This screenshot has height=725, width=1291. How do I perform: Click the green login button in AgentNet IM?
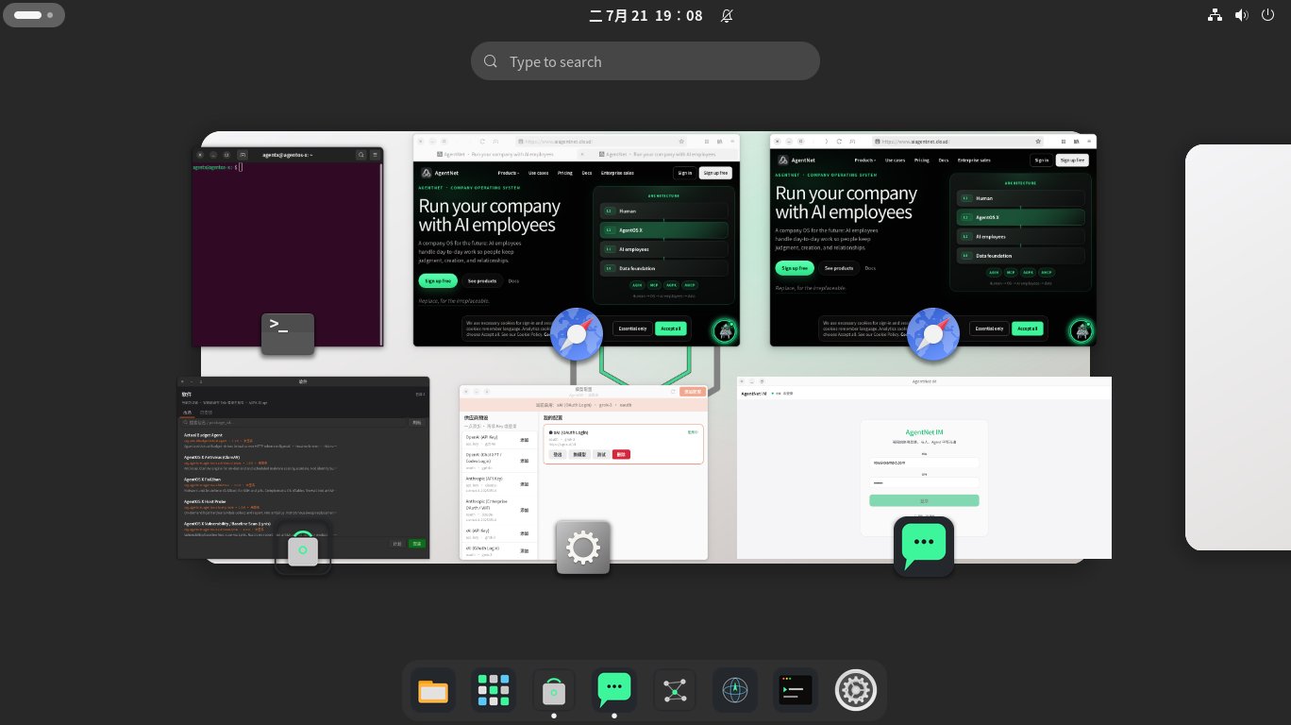924,500
